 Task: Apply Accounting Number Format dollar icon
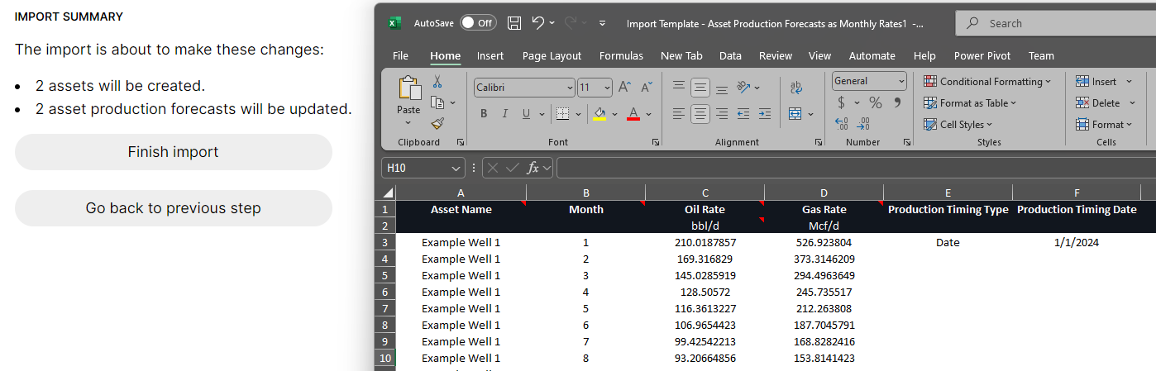pyautogui.click(x=842, y=103)
